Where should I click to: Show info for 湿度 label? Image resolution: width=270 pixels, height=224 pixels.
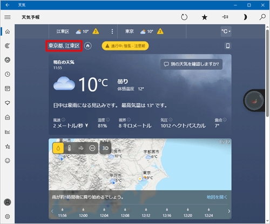pos(107,120)
